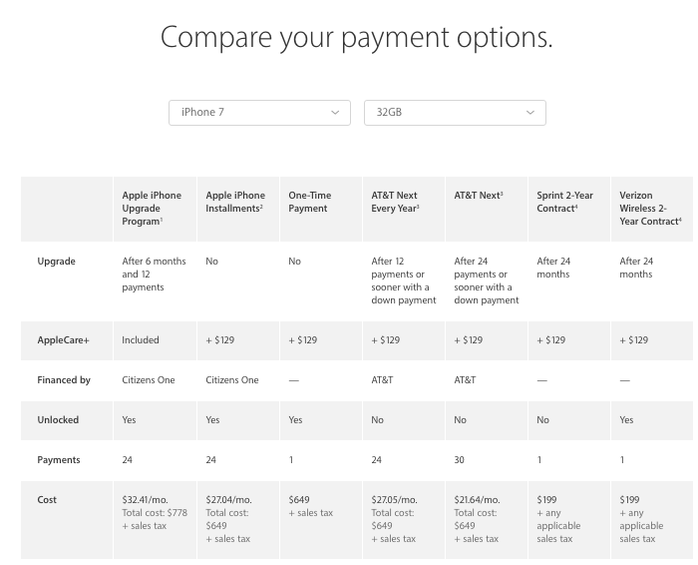Viewport: 698px width, 565px height.
Task: Click the Apple iPhone Installments column header
Action: pyautogui.click(x=235, y=202)
